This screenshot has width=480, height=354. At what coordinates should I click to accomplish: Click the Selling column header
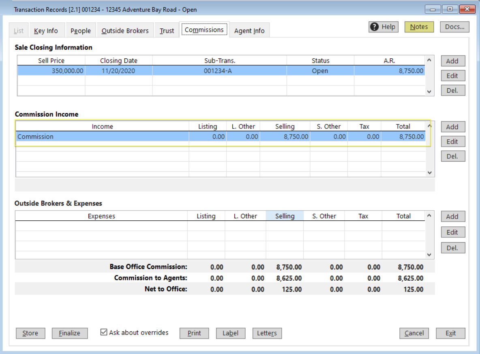point(285,216)
